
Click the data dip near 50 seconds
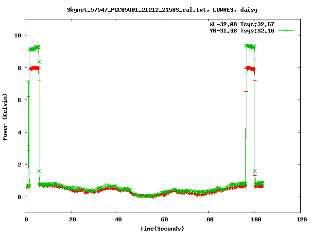pyautogui.click(x=141, y=196)
